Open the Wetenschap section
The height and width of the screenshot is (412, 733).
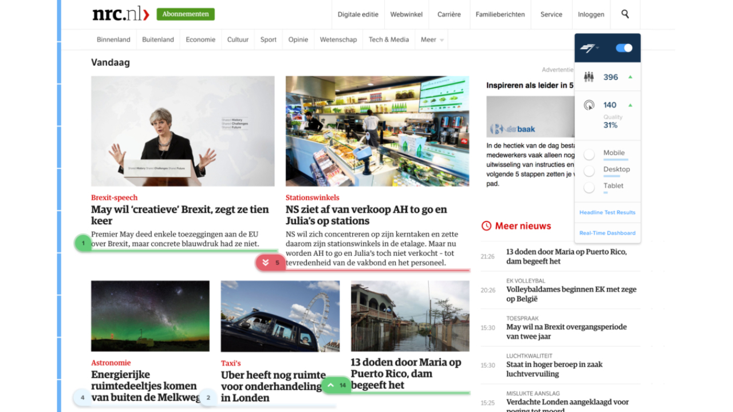[338, 39]
